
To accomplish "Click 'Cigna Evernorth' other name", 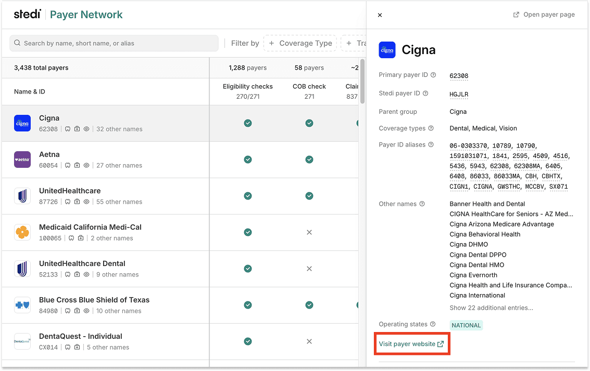I will pyautogui.click(x=473, y=275).
